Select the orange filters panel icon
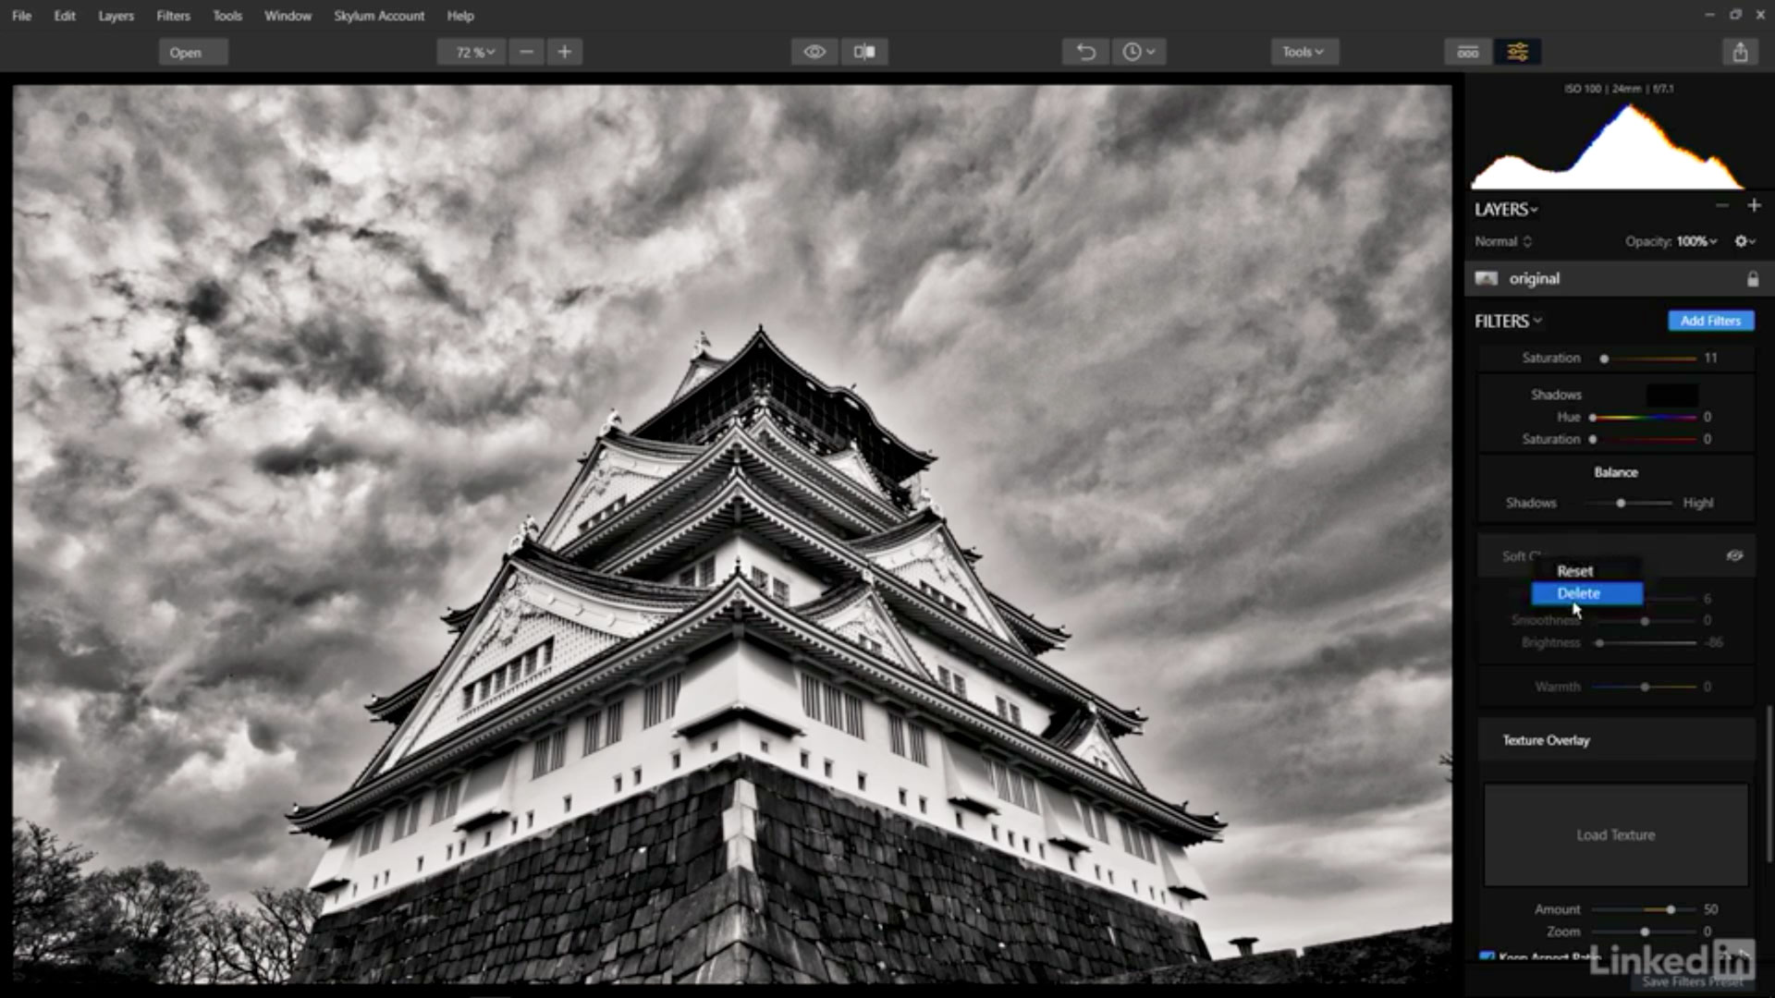This screenshot has width=1775, height=998. (x=1517, y=52)
